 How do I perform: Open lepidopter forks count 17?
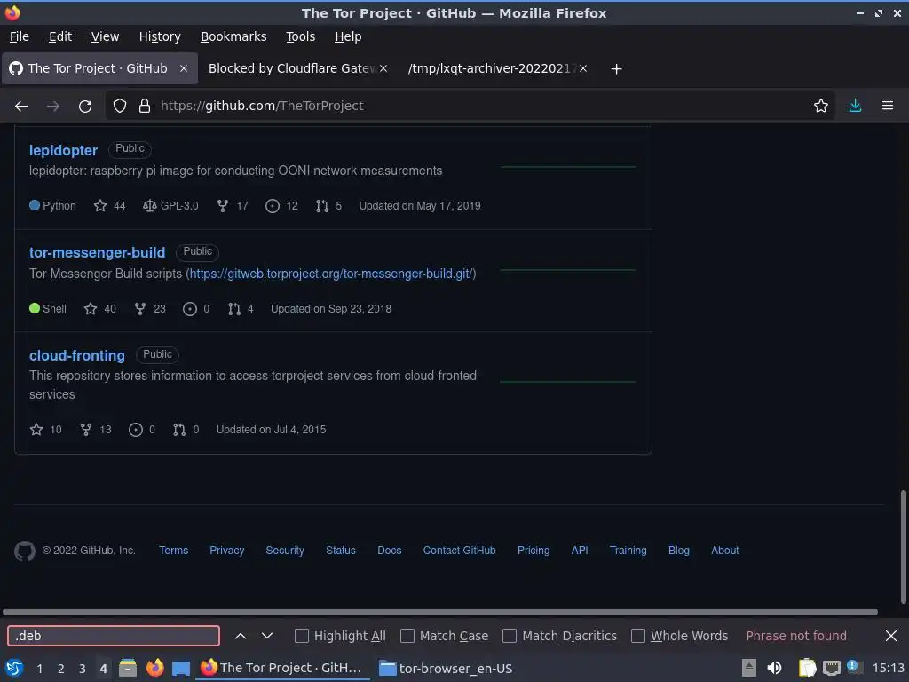(x=233, y=206)
